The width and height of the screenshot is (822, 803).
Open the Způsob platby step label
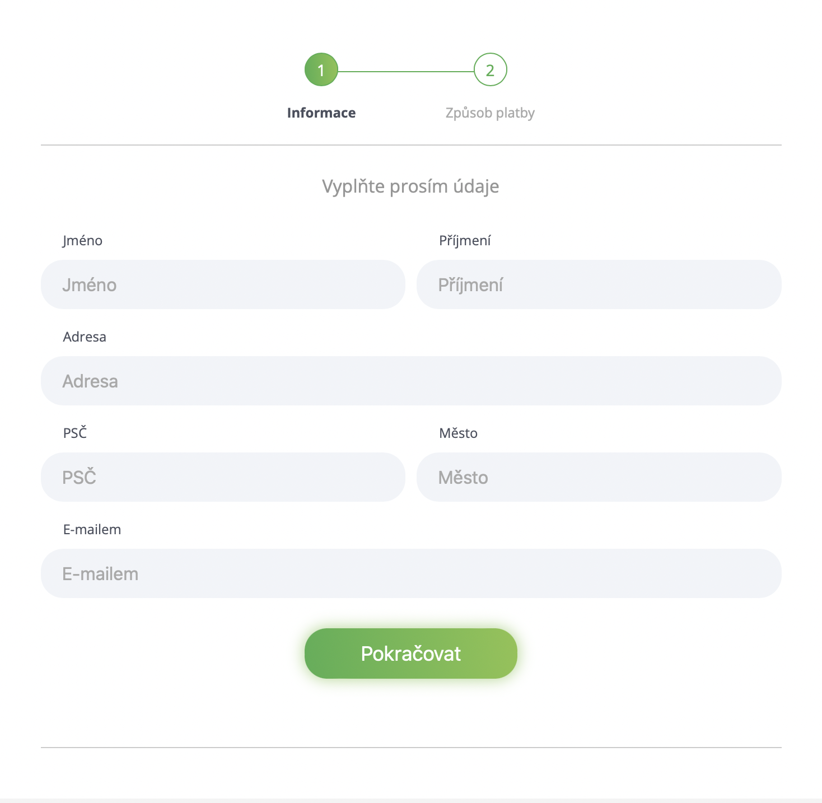[x=490, y=113]
